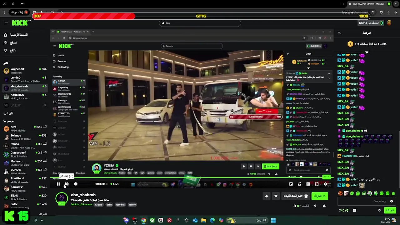Open recommended channel tmnaa
This screenshot has width=400, height=225.
click(25, 146)
